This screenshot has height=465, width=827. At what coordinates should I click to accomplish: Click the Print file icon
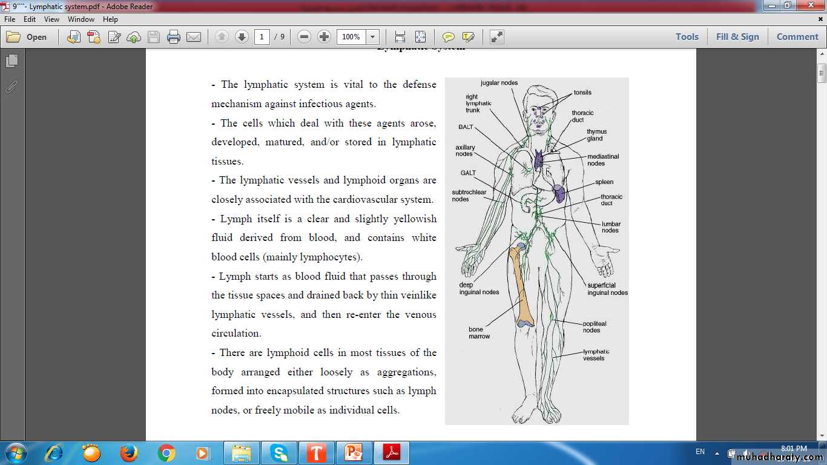click(x=174, y=37)
